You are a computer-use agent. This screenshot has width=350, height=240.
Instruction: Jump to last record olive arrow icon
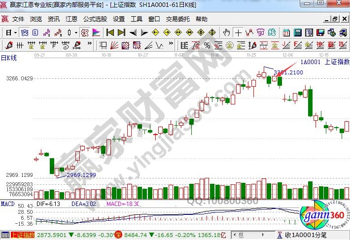pyautogui.click(x=121, y=33)
